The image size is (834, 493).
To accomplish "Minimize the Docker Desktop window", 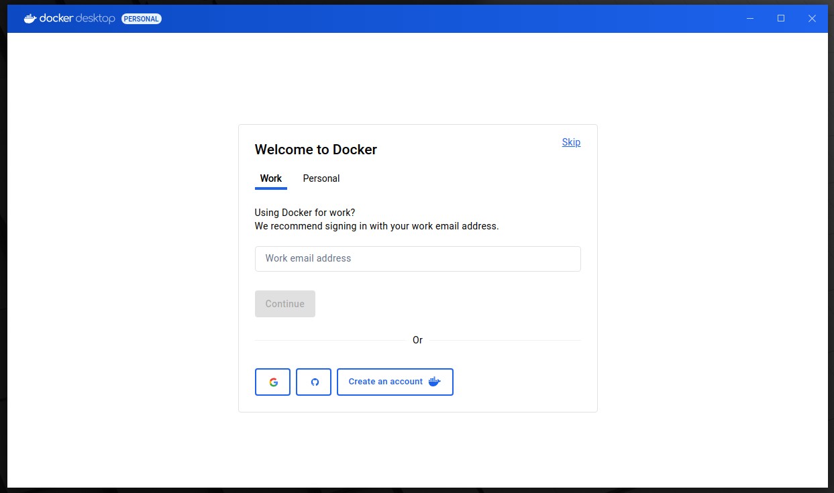I will tap(750, 19).
